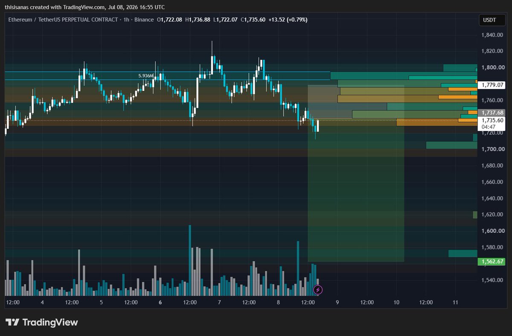512x336 pixels.
Task: Click the 1h interval label
Action: pyautogui.click(x=125, y=20)
